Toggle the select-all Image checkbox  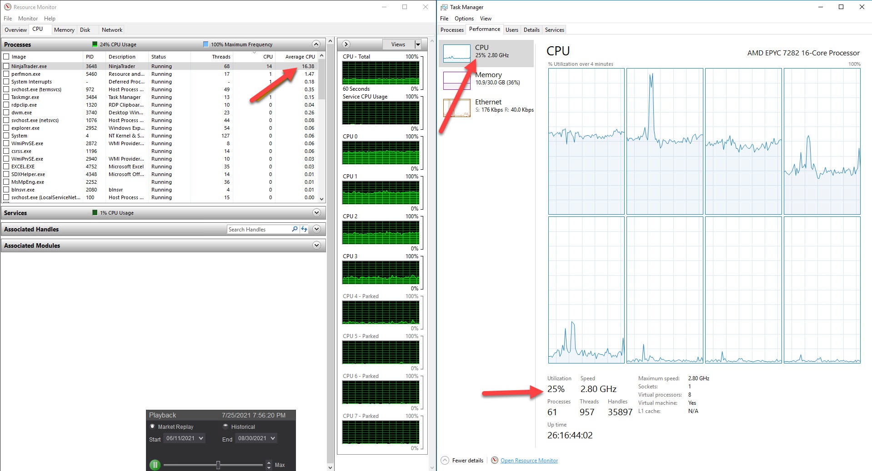pyautogui.click(x=6, y=57)
